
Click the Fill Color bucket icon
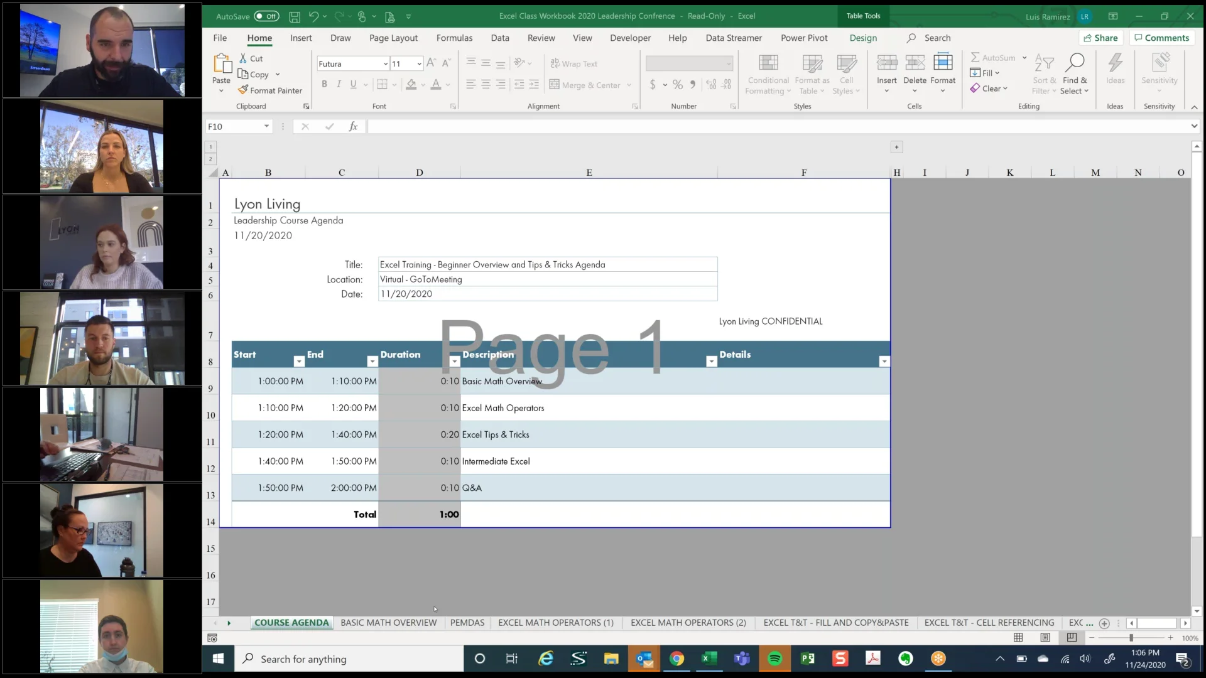pyautogui.click(x=411, y=84)
